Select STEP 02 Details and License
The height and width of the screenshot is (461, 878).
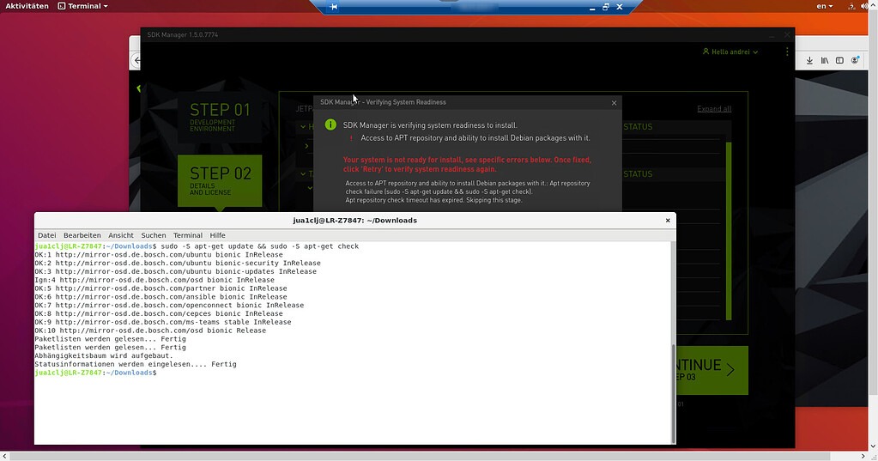point(220,180)
